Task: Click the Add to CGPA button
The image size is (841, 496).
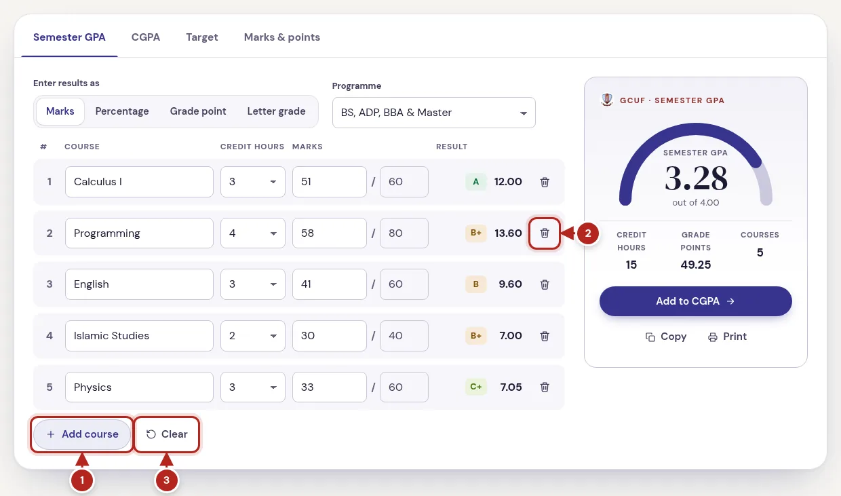Action: 696,301
